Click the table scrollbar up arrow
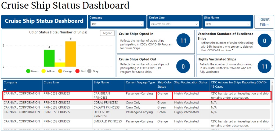This screenshot has height=131, width=275. click(x=272, y=82)
